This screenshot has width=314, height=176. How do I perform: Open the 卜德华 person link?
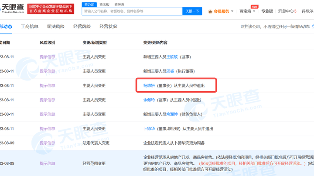[149, 129]
